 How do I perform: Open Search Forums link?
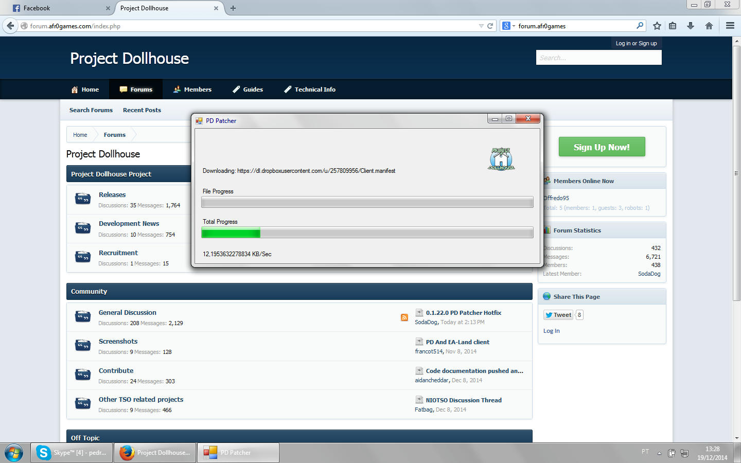click(91, 110)
